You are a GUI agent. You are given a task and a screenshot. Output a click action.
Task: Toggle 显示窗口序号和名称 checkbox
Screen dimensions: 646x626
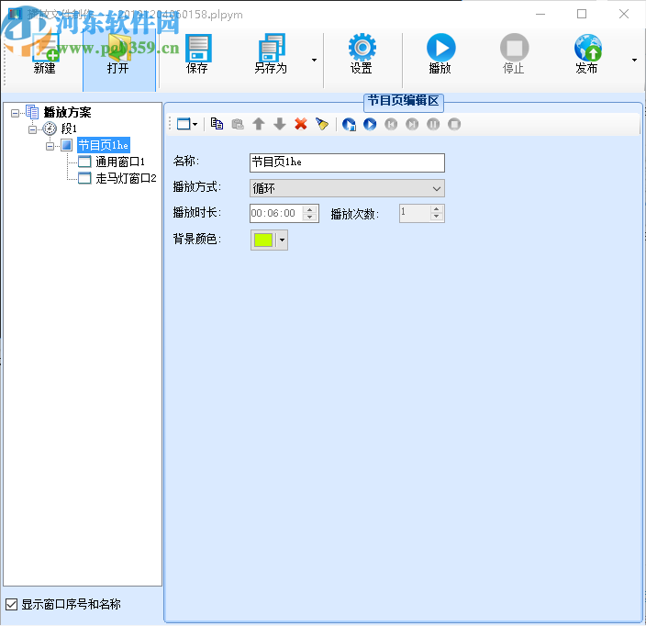click(x=12, y=604)
